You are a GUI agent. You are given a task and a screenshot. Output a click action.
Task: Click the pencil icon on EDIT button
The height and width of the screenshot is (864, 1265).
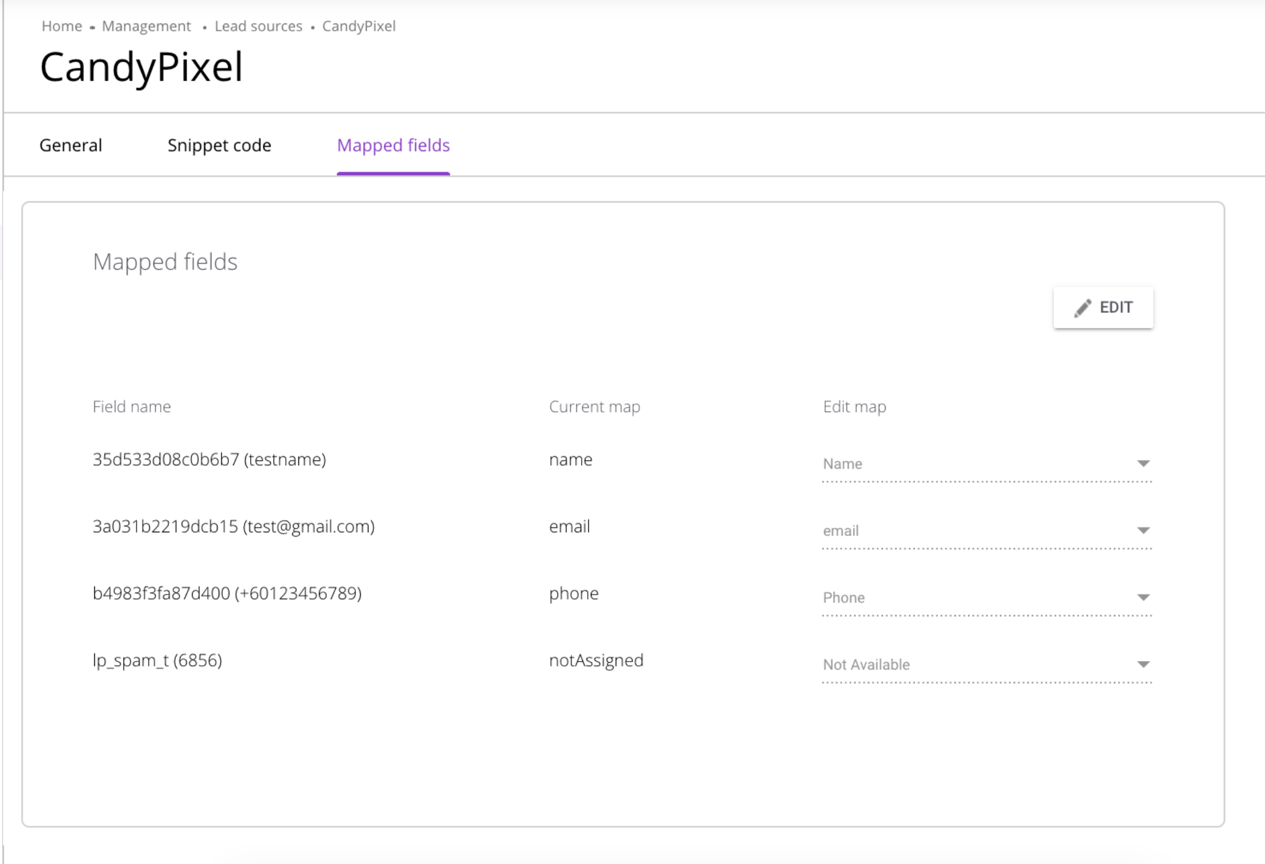tap(1082, 308)
